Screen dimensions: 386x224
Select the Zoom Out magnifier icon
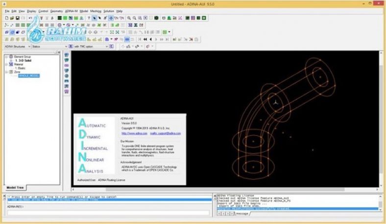(134, 18)
